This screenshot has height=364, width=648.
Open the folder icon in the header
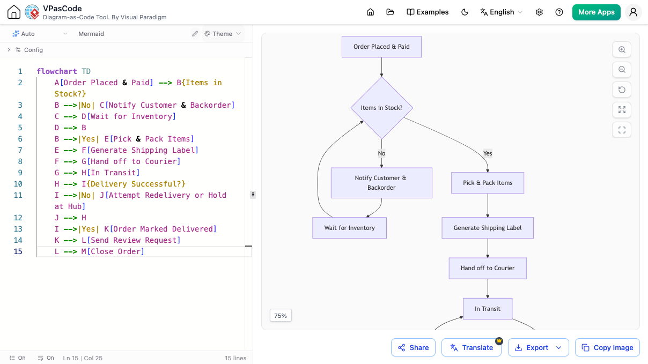[x=390, y=12]
